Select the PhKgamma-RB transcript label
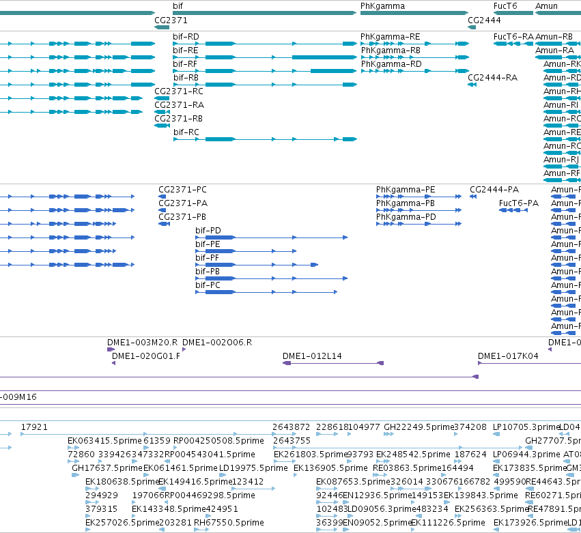This screenshot has height=533, width=581. (x=391, y=51)
